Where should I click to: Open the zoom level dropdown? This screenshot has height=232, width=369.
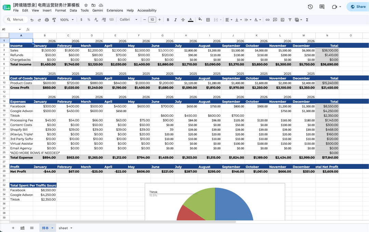coord(67,20)
